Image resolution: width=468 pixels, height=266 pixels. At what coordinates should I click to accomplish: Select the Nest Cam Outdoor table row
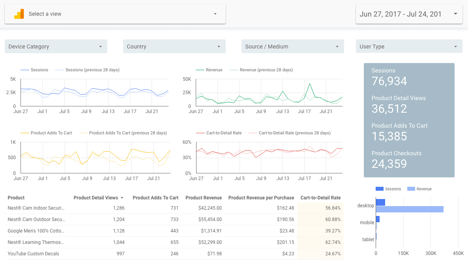[174, 219]
